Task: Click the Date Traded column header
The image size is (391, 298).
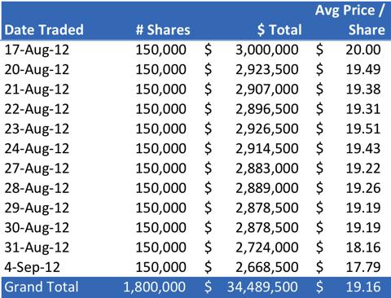Action: pyautogui.click(x=44, y=29)
